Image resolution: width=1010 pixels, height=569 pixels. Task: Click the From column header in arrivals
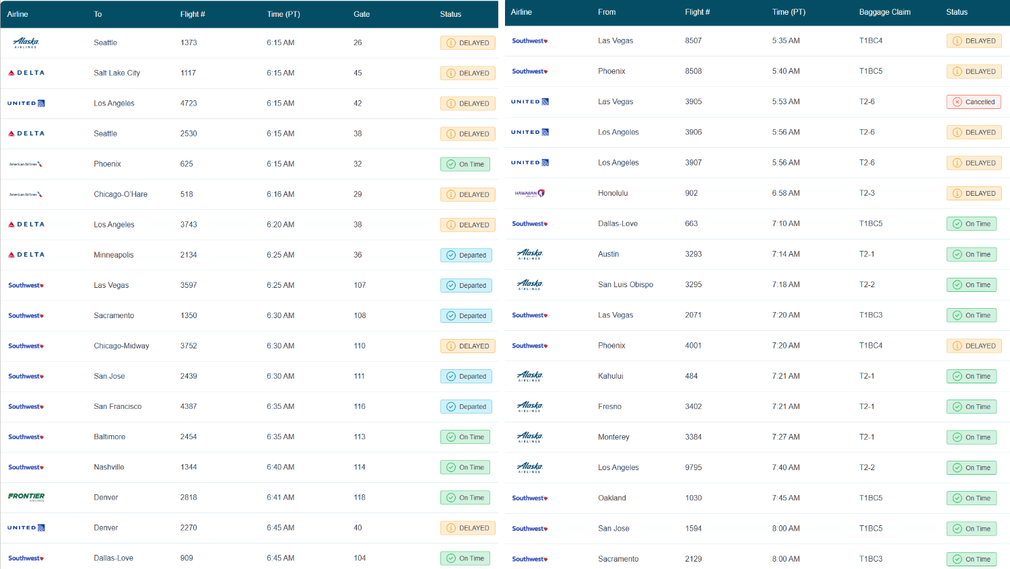[606, 12]
